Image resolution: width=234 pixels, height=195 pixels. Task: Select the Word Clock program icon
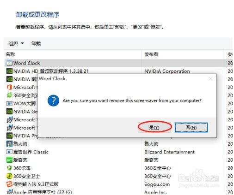coord(9,63)
